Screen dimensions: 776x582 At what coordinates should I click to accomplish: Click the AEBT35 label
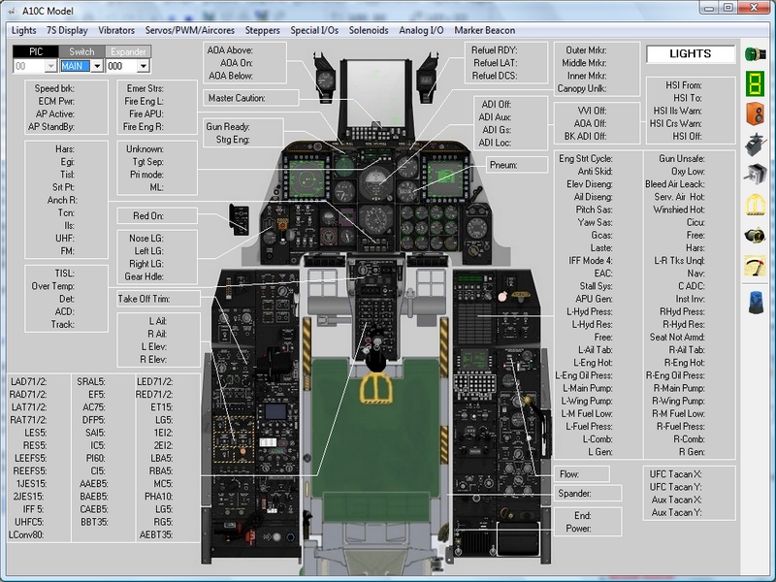(x=156, y=535)
